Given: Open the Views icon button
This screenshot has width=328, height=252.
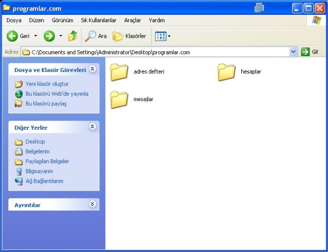Looking at the screenshot, I should pyautogui.click(x=161, y=36).
